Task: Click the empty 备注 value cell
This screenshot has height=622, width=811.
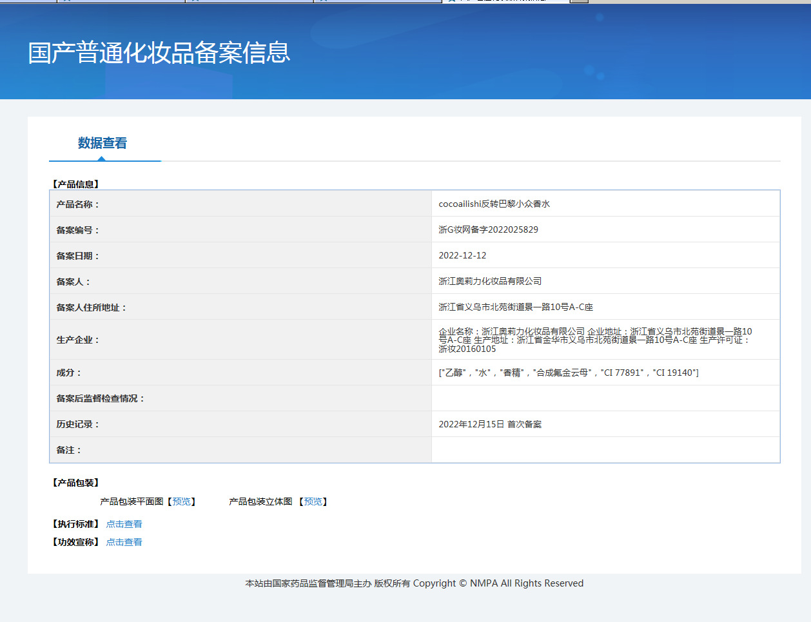Action: click(x=605, y=450)
